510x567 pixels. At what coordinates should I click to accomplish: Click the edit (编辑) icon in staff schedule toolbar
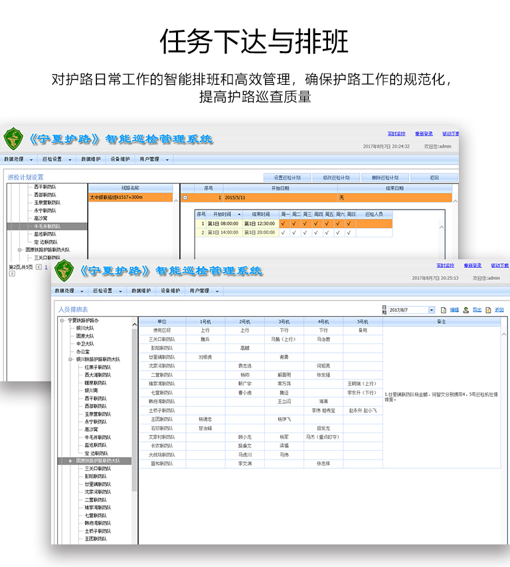coord(444,310)
